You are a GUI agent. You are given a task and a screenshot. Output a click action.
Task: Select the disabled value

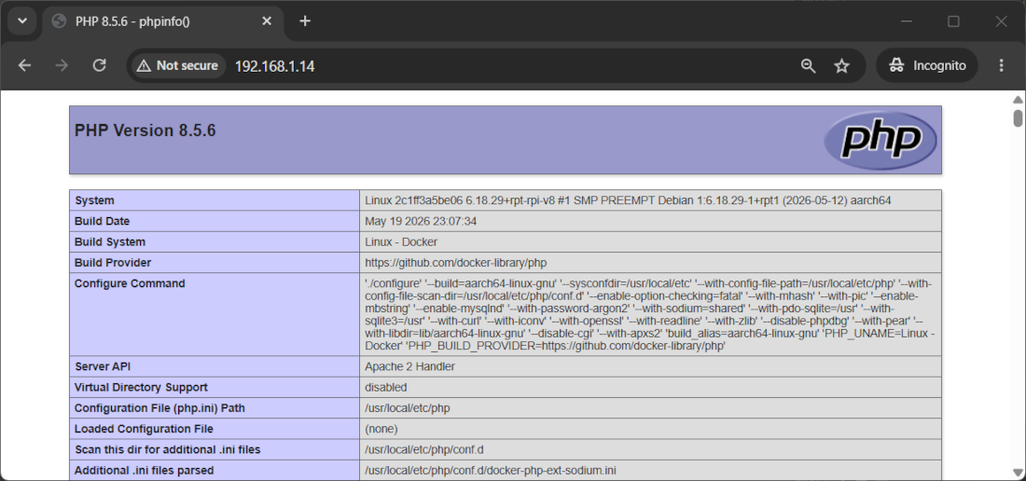point(386,388)
